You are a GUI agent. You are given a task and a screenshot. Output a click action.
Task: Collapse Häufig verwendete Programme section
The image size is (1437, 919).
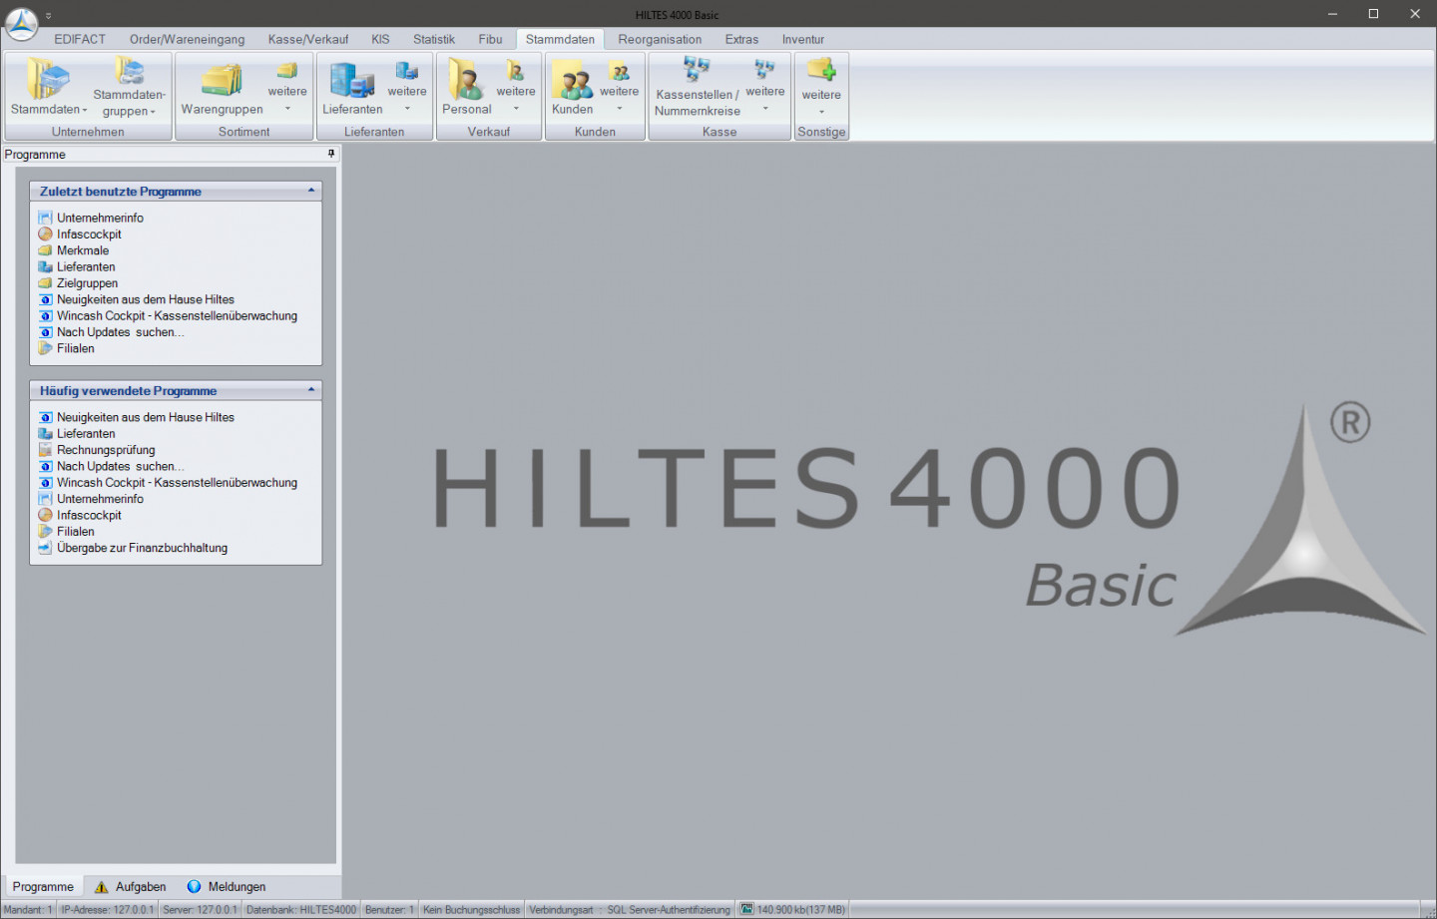[311, 390]
